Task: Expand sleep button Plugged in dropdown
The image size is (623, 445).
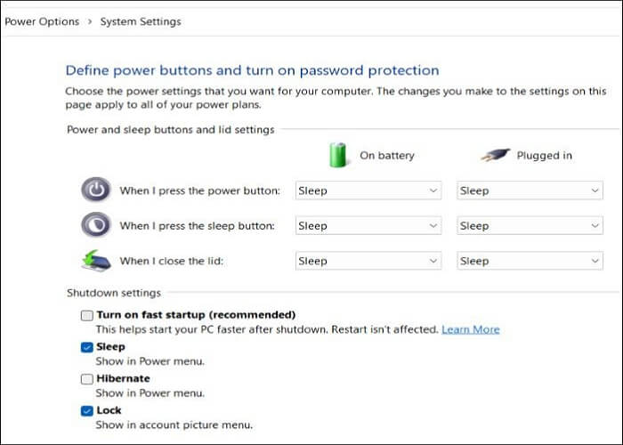Action: 530,226
